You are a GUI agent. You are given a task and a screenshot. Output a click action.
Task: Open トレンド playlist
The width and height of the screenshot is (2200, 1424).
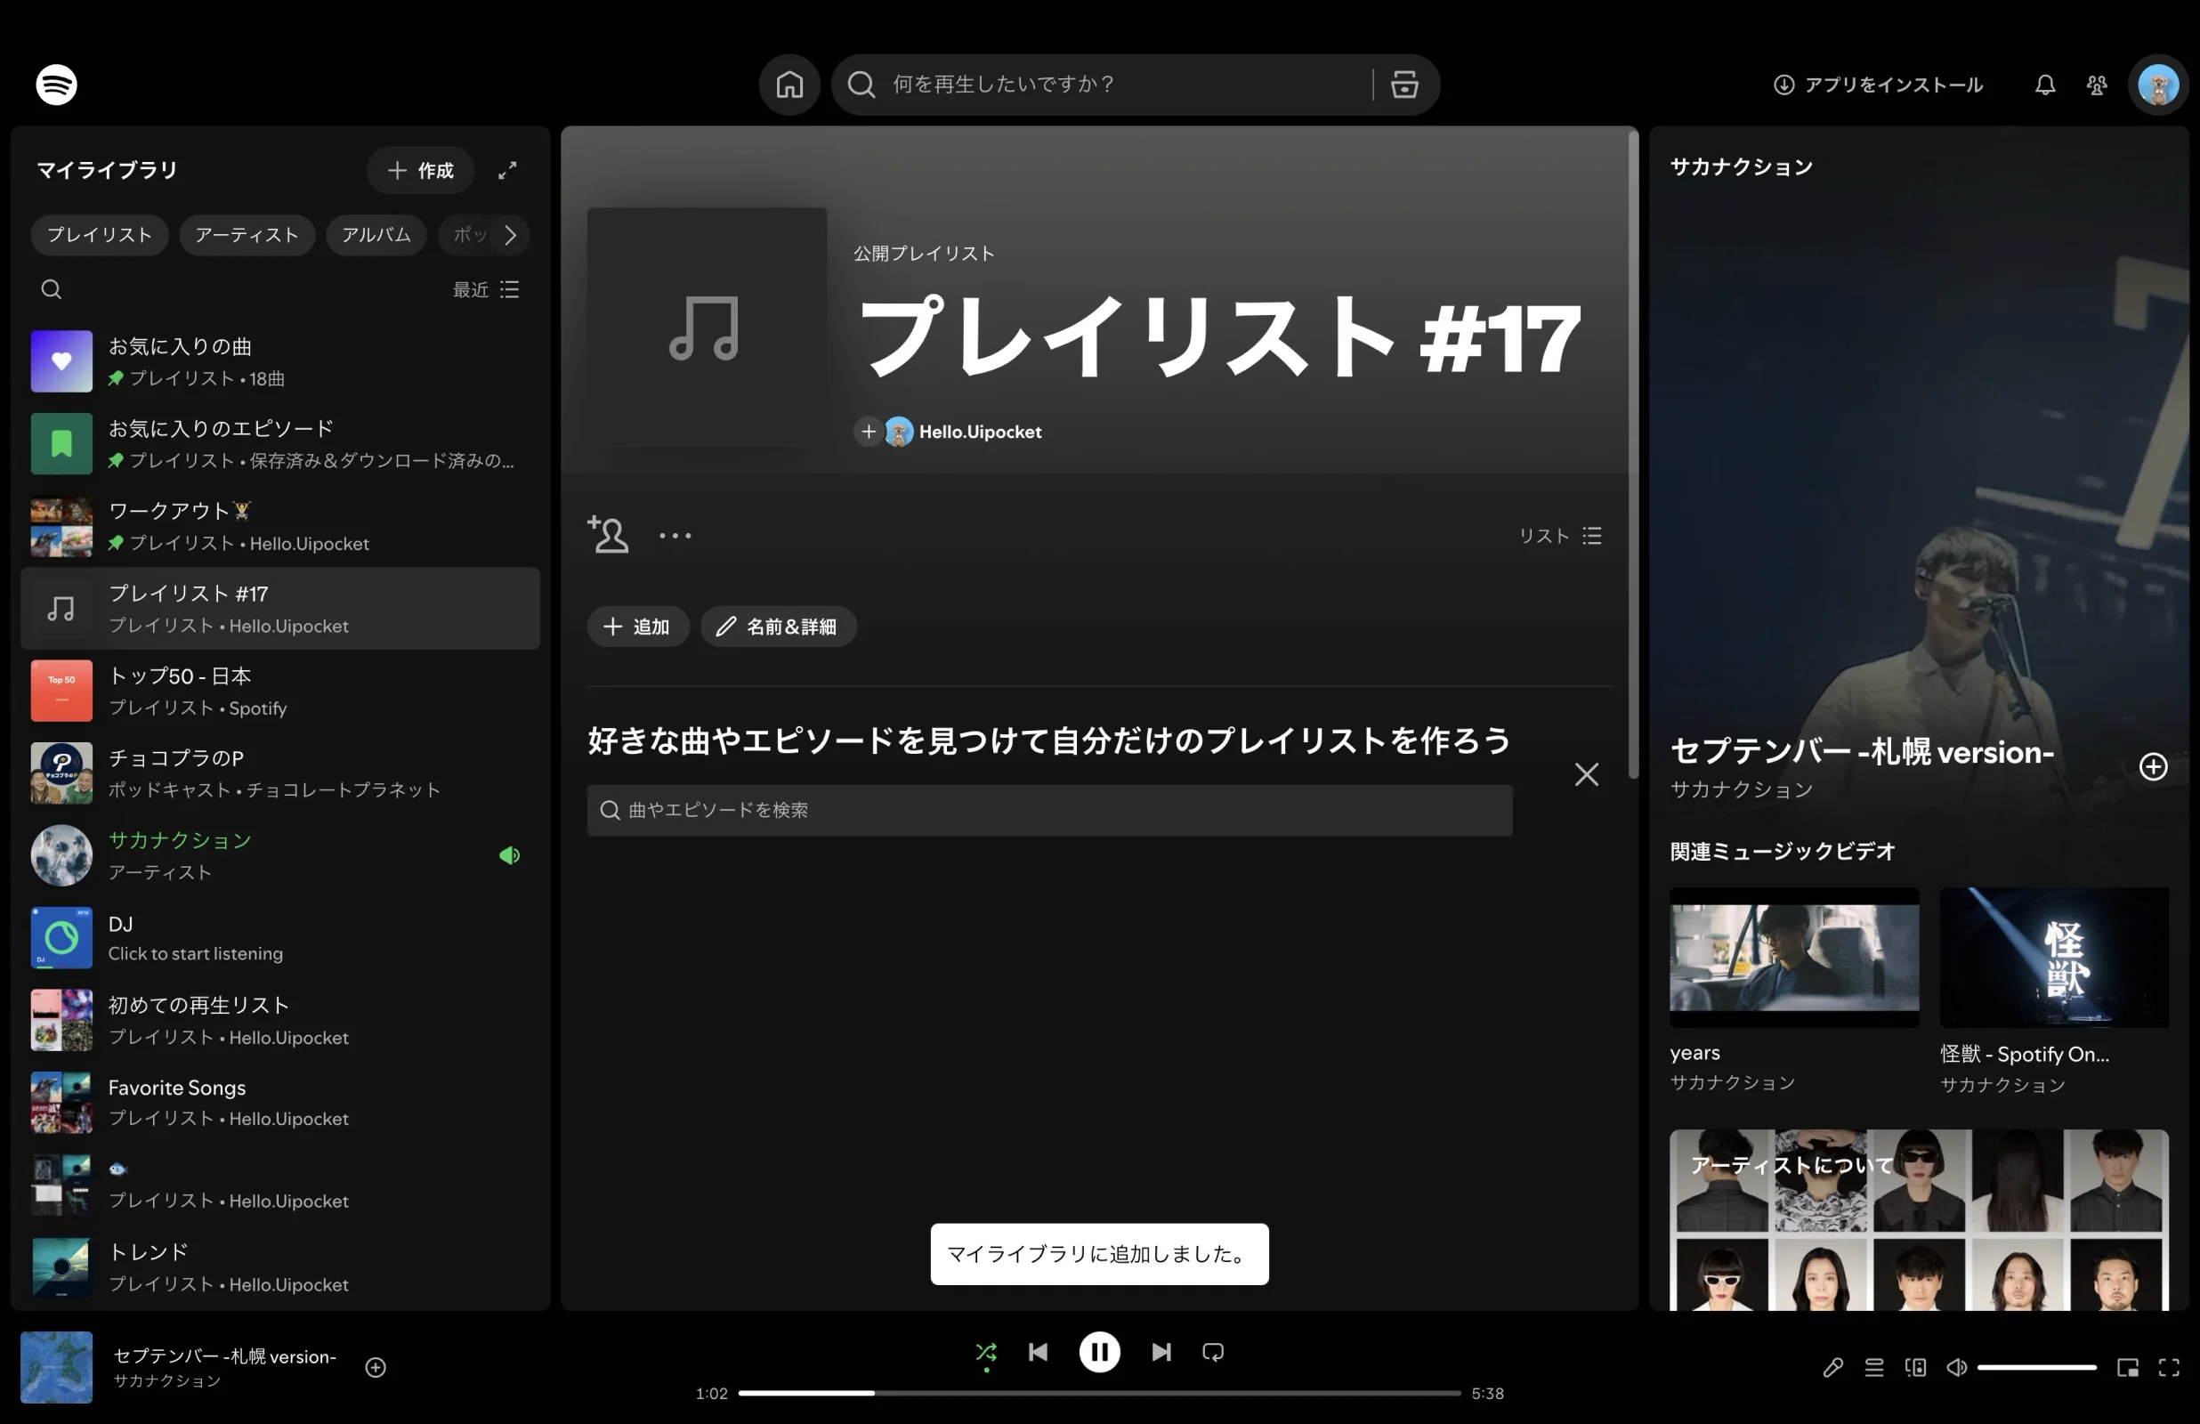(x=280, y=1266)
